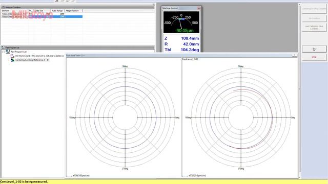Click the Centering/Leveling element icon in tree
The width and height of the screenshot is (328, 184).
[12, 60]
